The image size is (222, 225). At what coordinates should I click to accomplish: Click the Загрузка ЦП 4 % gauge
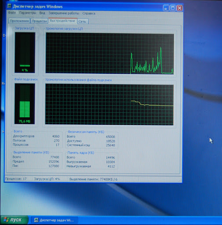tap(25, 53)
